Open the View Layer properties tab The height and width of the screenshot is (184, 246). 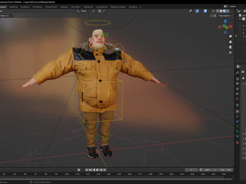click(x=237, y=89)
